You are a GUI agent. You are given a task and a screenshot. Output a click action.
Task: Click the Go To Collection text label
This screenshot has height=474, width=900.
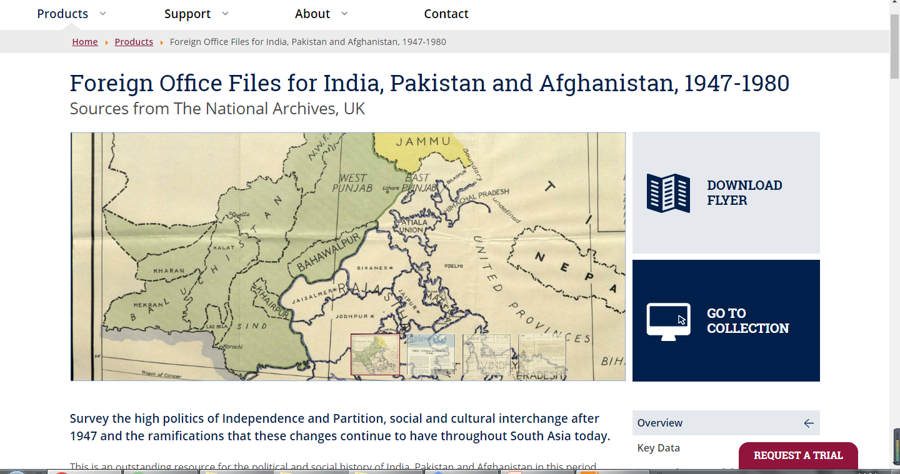(x=747, y=321)
